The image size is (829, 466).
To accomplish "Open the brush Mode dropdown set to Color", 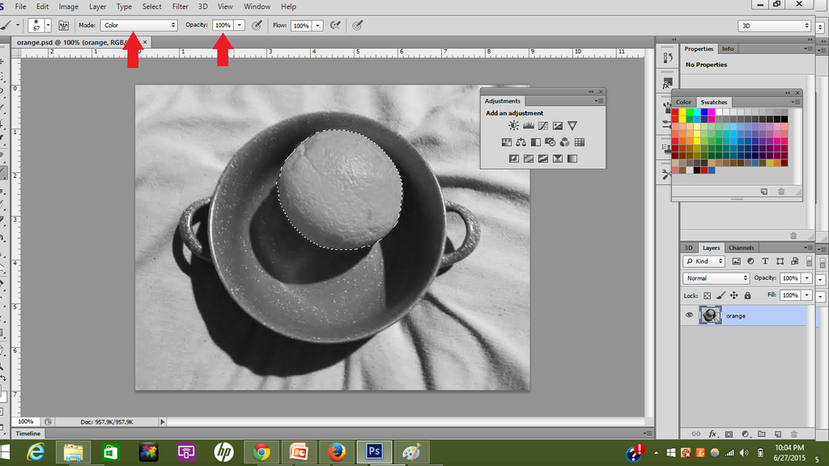I will pyautogui.click(x=138, y=25).
